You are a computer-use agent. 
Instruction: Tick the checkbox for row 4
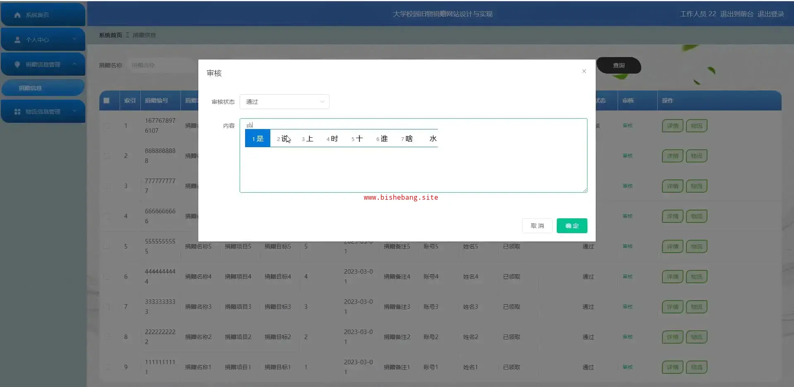[107, 216]
